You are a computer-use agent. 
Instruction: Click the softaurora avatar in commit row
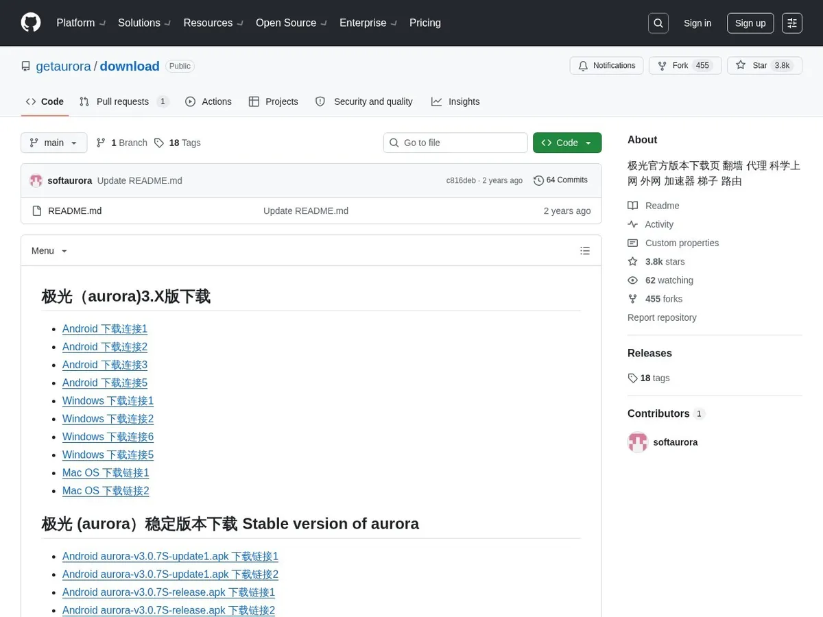tap(36, 181)
